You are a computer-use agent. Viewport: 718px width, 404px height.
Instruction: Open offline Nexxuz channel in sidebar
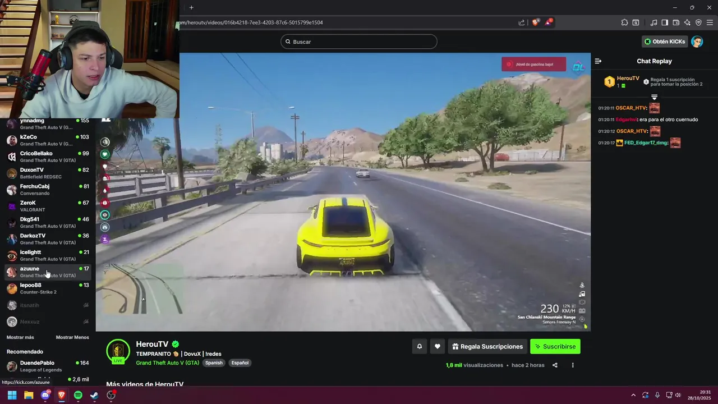coord(48,322)
